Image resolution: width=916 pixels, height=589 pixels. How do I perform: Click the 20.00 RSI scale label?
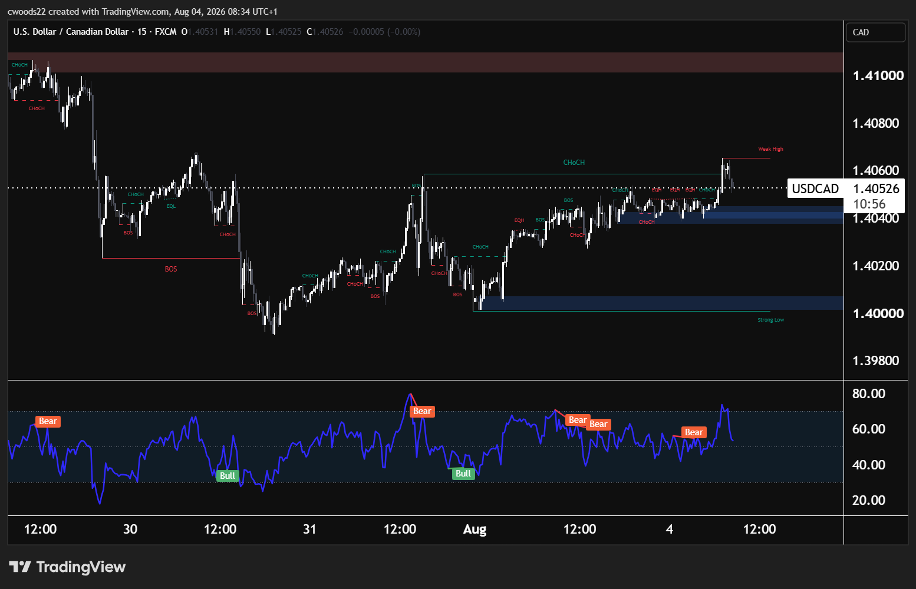[x=869, y=500]
